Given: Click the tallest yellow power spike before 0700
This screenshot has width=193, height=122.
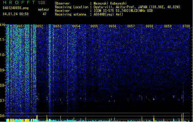Looking at the screenshot, I should tap(183, 117).
